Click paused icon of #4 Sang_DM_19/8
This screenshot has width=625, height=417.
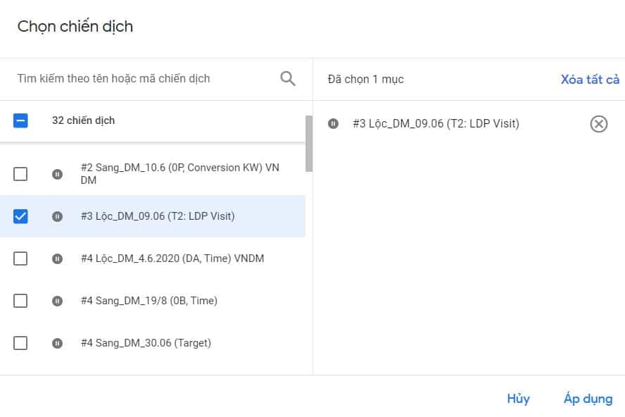click(x=58, y=301)
